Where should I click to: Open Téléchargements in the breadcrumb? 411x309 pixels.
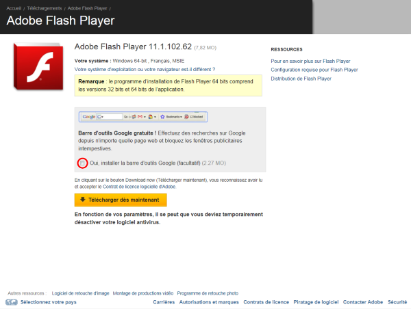(47, 7)
